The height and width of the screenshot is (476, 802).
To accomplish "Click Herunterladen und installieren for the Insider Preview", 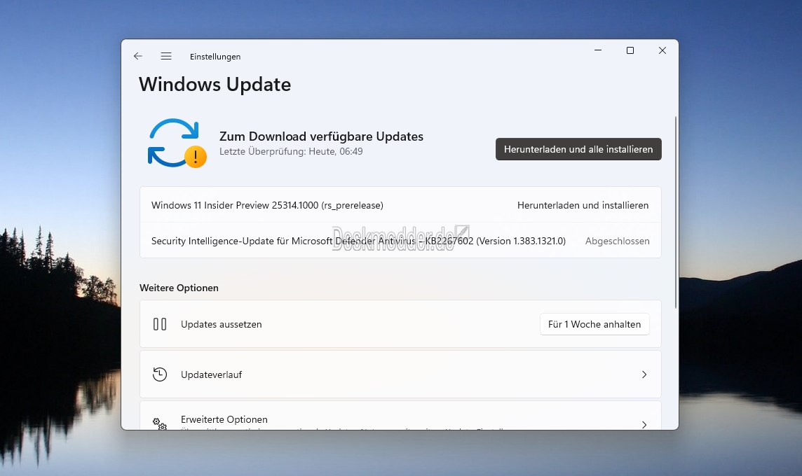I will (x=583, y=205).
